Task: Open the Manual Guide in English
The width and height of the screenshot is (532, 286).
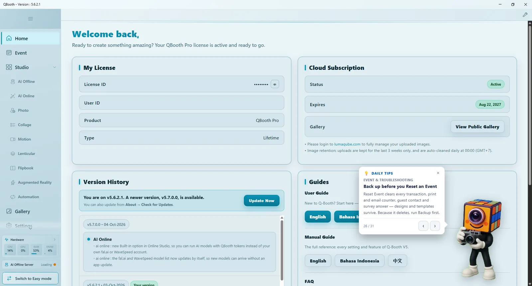Action: 318,261
